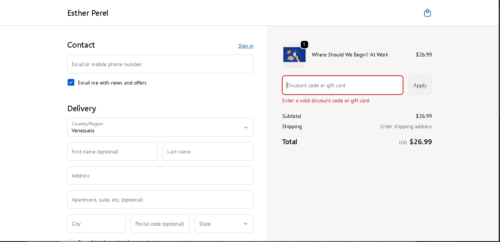Select the First name (optional) field
The width and height of the screenshot is (500, 242).
coord(112,151)
